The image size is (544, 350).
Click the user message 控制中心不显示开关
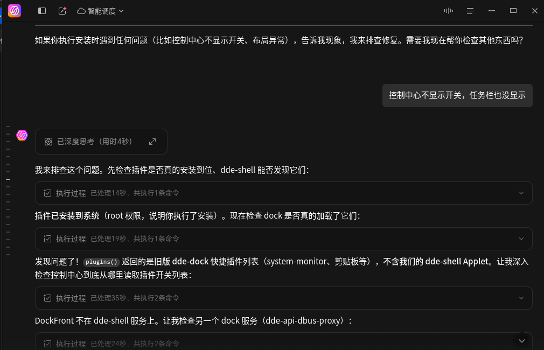457,95
